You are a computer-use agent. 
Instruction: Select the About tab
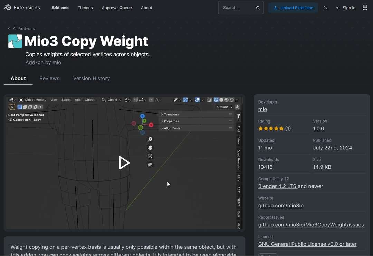click(x=18, y=78)
